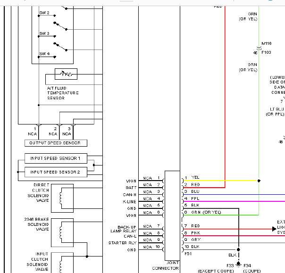This screenshot has height=273, width=285.
Task: Click the JOINT CONNECTOR label
Action: pos(166,265)
